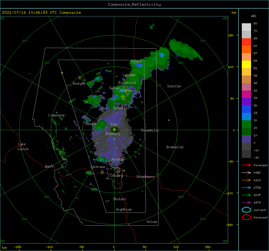The image size is (269, 251).
Task: Click the Composite_Reflectivity title
Action: coord(134,4)
